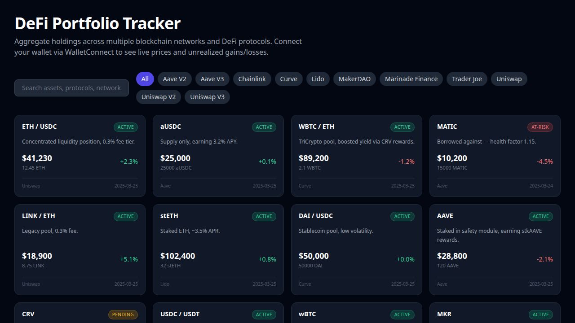Open the MATIC card title

pos(447,127)
